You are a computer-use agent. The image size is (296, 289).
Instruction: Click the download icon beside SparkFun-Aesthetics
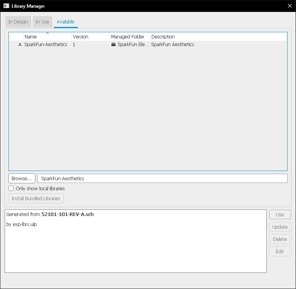click(x=20, y=44)
